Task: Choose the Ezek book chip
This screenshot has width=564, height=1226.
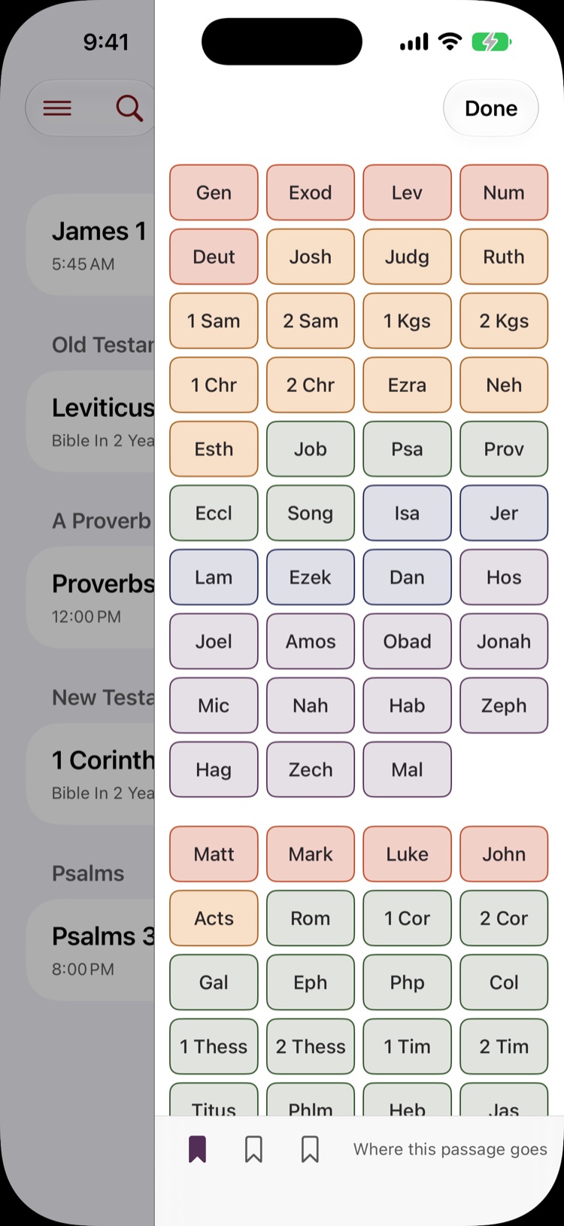Action: point(311,577)
